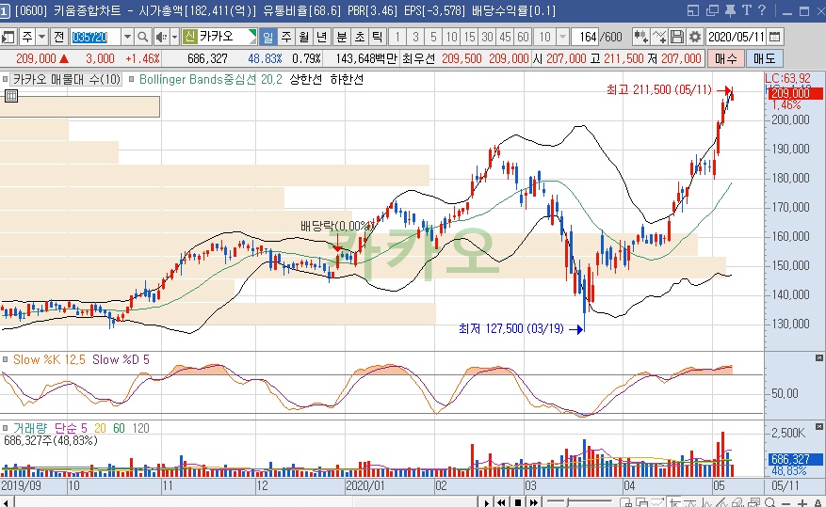Click the panel layout icon at toolbar start
This screenshot has width=826, height=507.
pyautogui.click(x=8, y=37)
